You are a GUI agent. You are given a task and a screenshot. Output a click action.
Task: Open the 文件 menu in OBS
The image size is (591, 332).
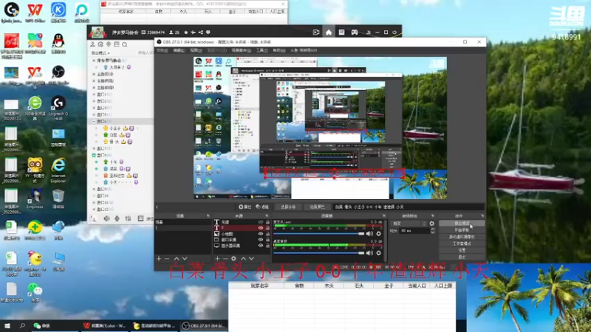(162, 50)
